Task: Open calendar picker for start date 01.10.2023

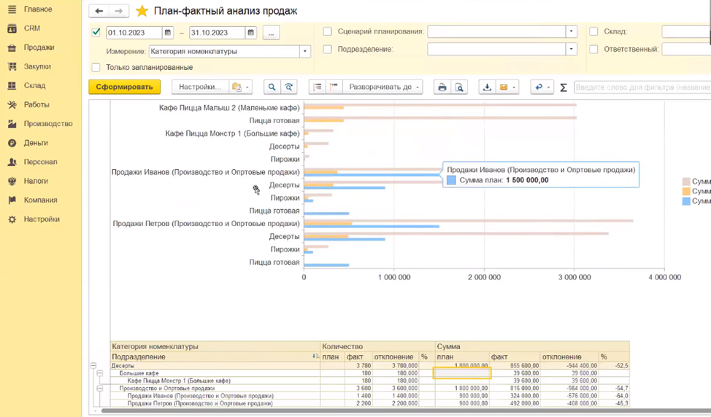Action: tap(168, 33)
